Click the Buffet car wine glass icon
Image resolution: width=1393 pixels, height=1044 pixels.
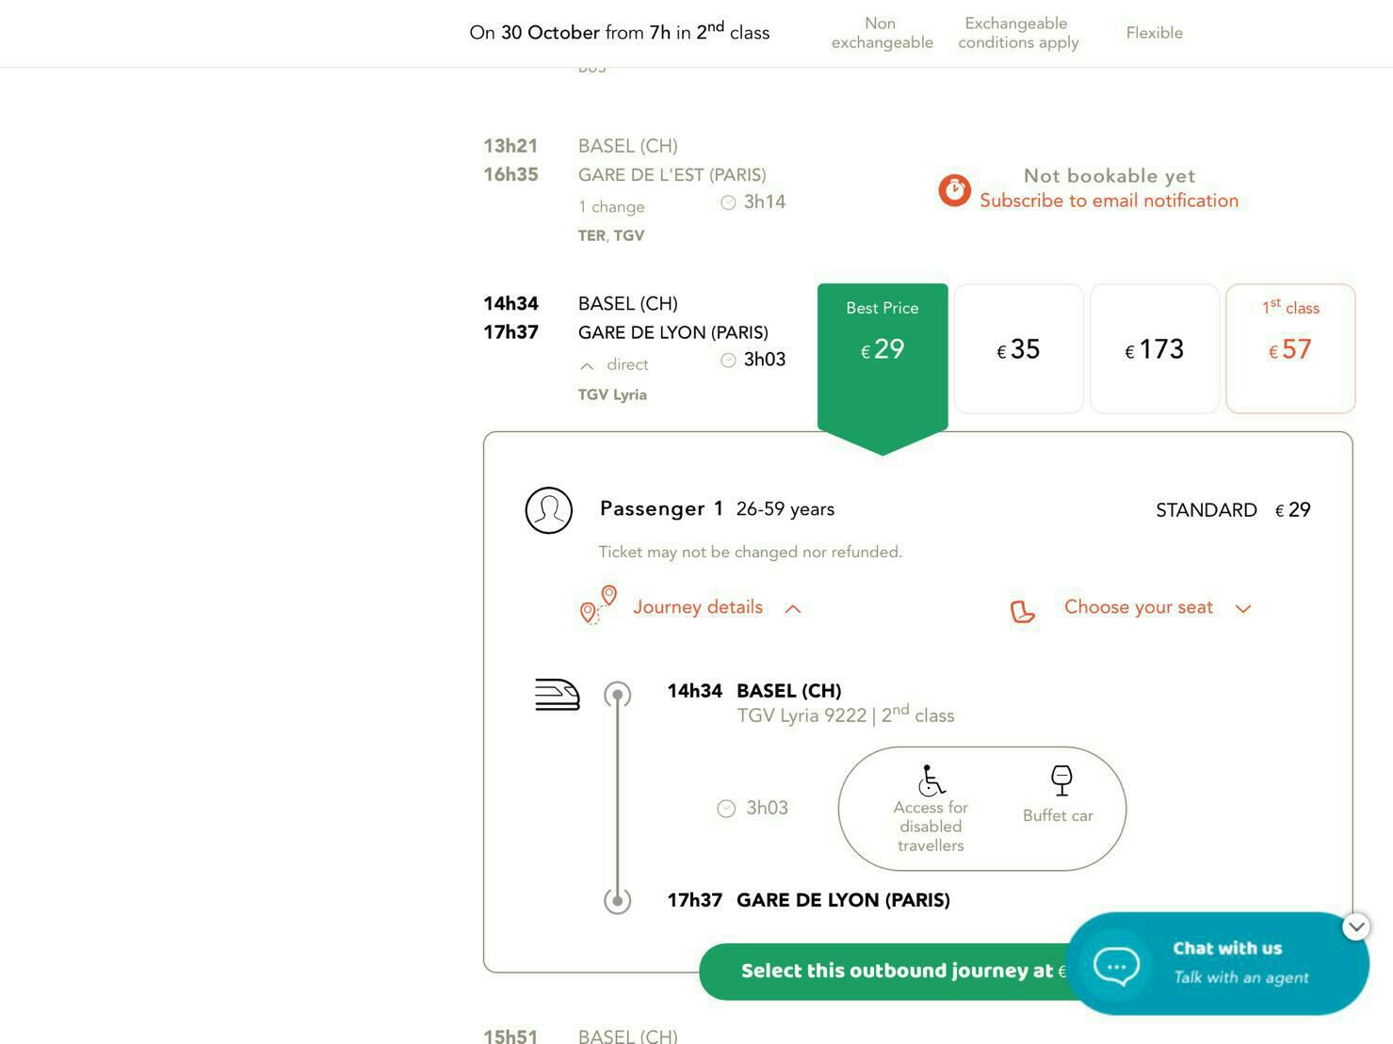pos(1061,780)
